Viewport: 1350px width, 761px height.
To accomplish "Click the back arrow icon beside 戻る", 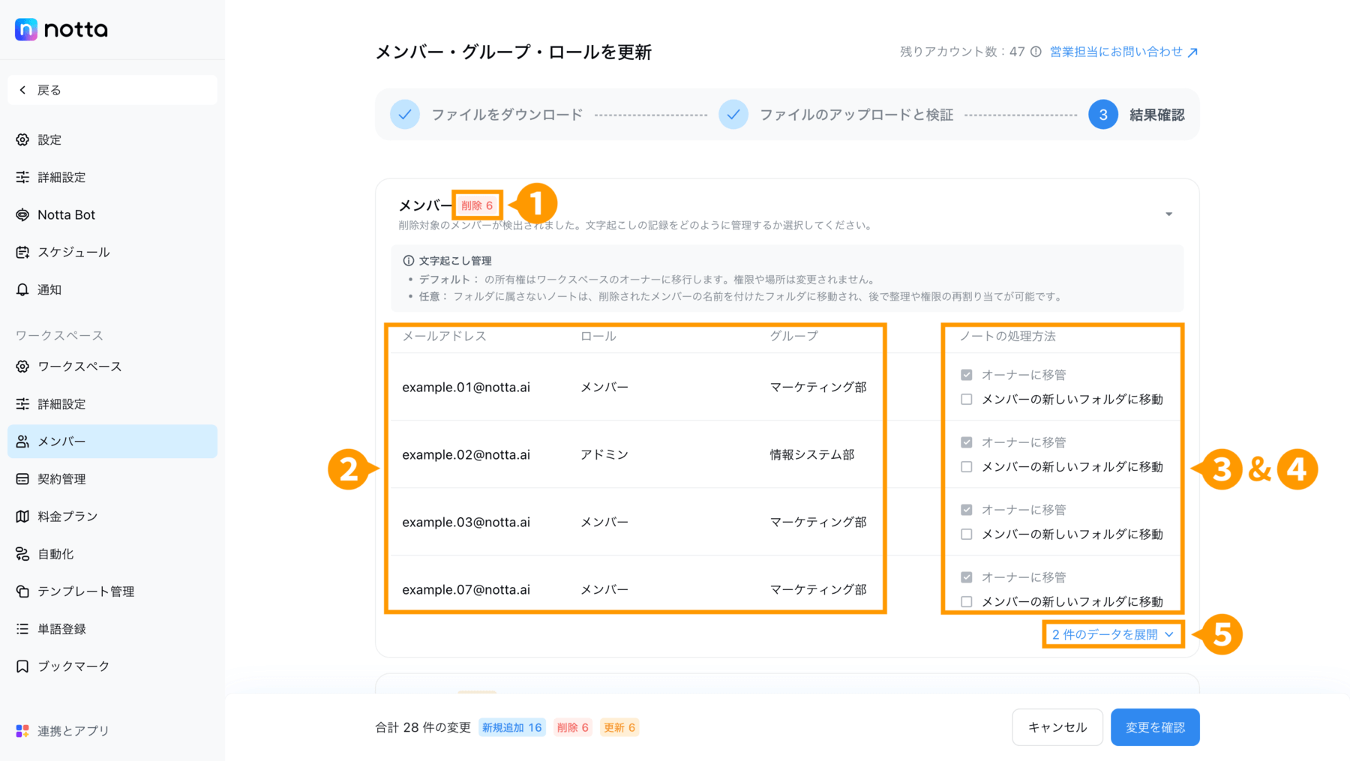I will 22,90.
